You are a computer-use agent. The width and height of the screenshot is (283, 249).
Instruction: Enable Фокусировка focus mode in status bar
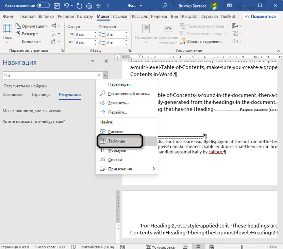coord(161,247)
